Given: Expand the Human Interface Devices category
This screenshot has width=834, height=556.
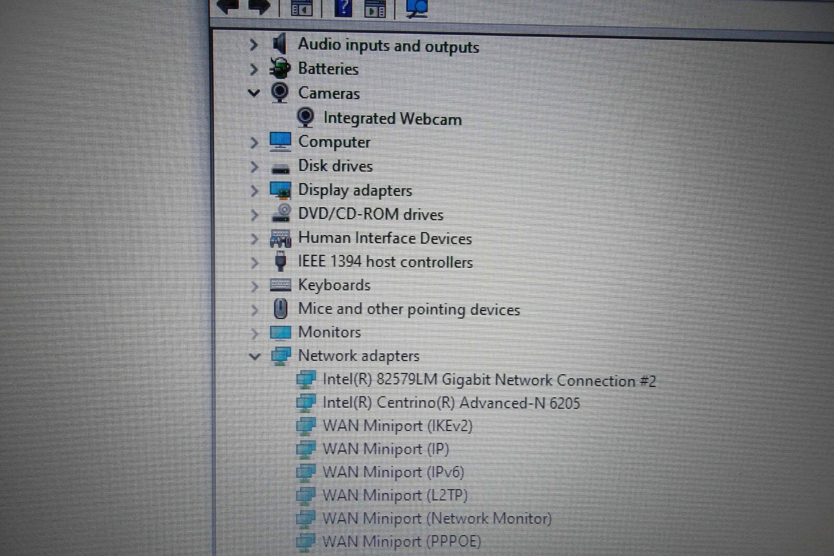Looking at the screenshot, I should 254,238.
